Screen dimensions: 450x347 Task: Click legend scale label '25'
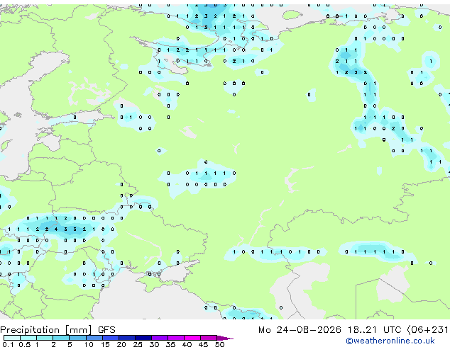138,344
